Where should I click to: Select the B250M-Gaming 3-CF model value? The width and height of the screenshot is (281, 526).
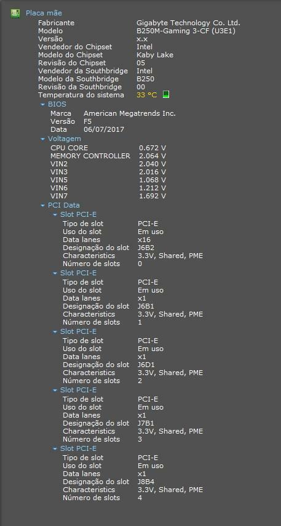tap(186, 31)
